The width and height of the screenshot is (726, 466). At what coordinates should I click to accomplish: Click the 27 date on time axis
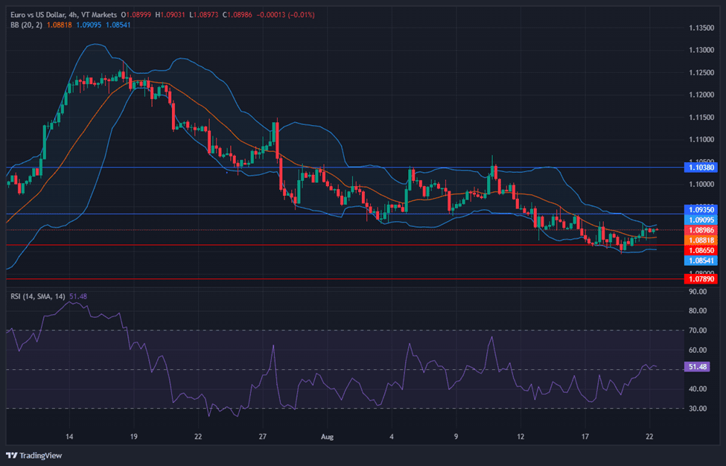[x=263, y=437]
